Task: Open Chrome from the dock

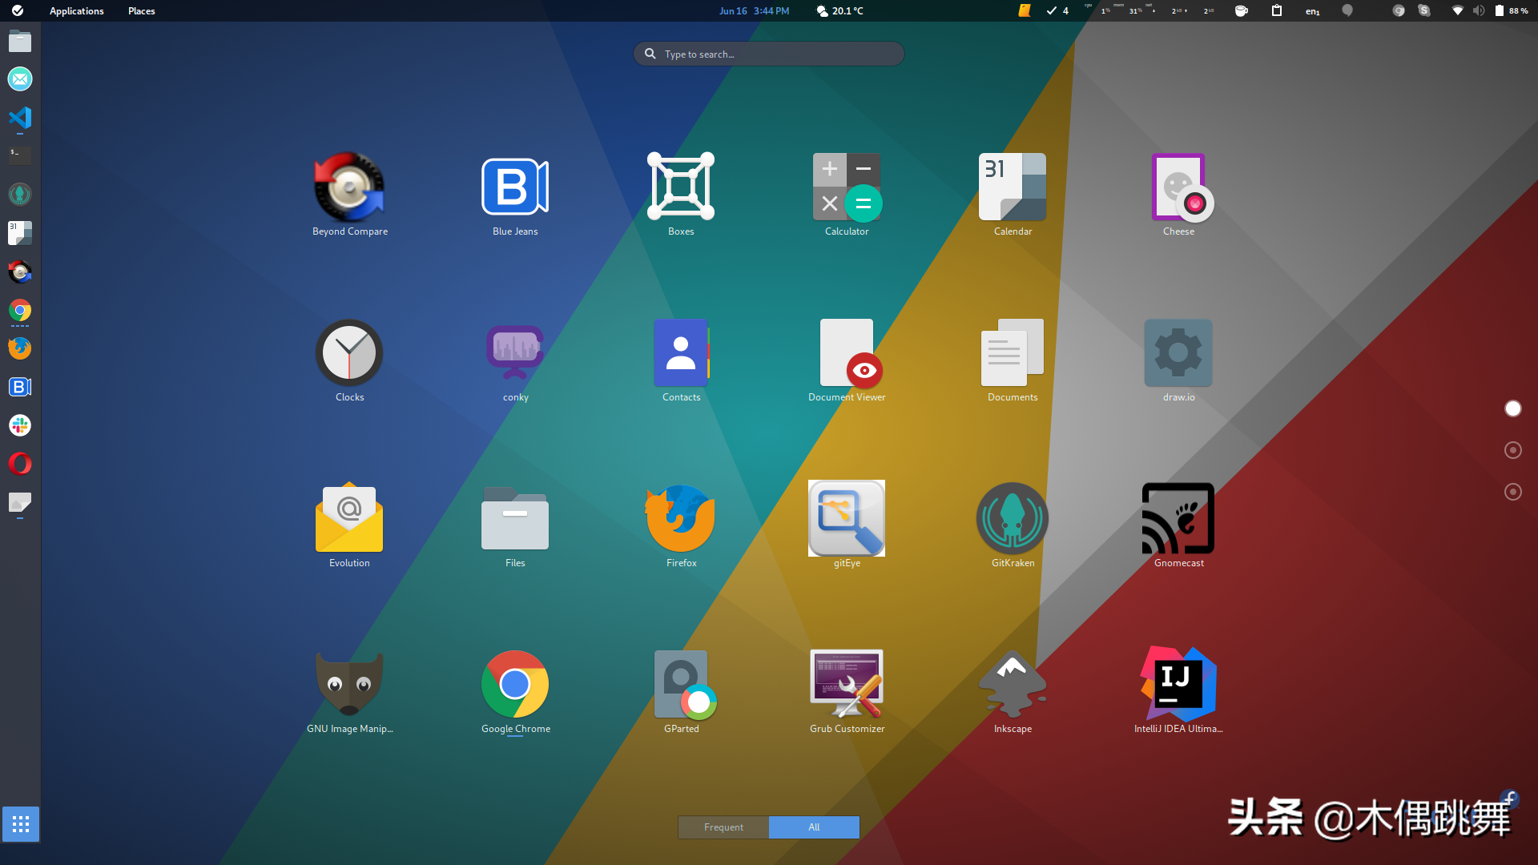Action: pos(20,310)
